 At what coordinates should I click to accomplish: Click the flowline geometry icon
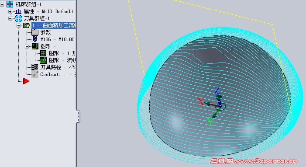click(x=43, y=60)
